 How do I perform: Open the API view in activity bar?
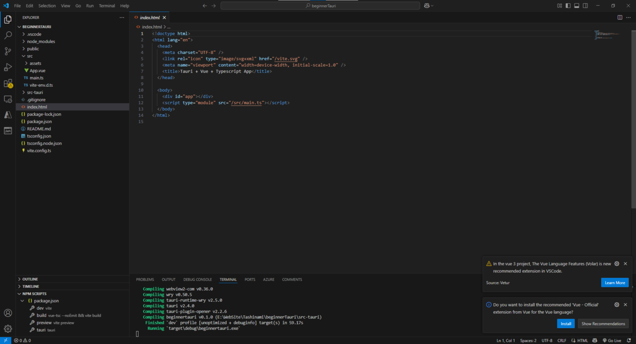coord(8,131)
